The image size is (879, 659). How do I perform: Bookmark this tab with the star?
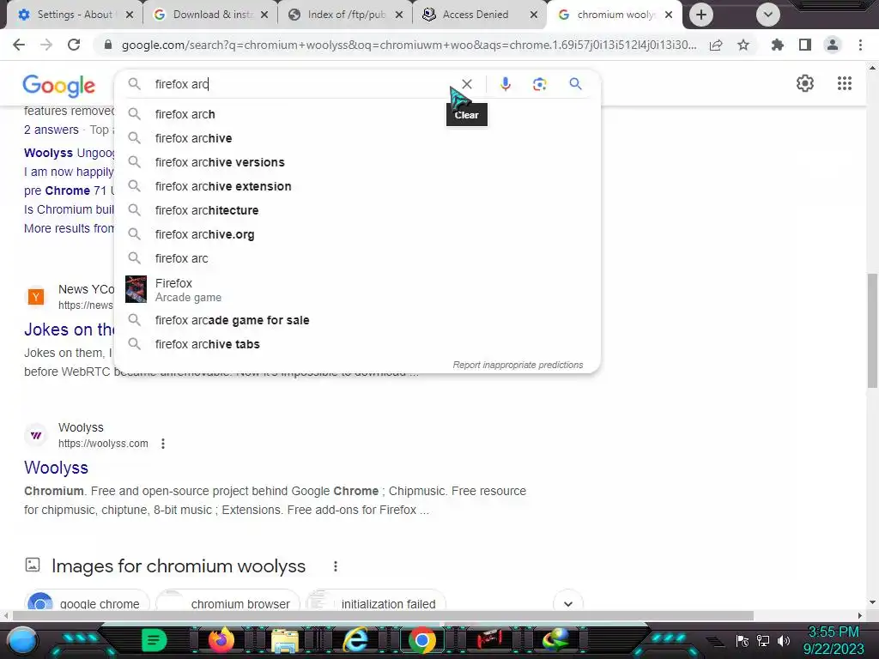(743, 45)
